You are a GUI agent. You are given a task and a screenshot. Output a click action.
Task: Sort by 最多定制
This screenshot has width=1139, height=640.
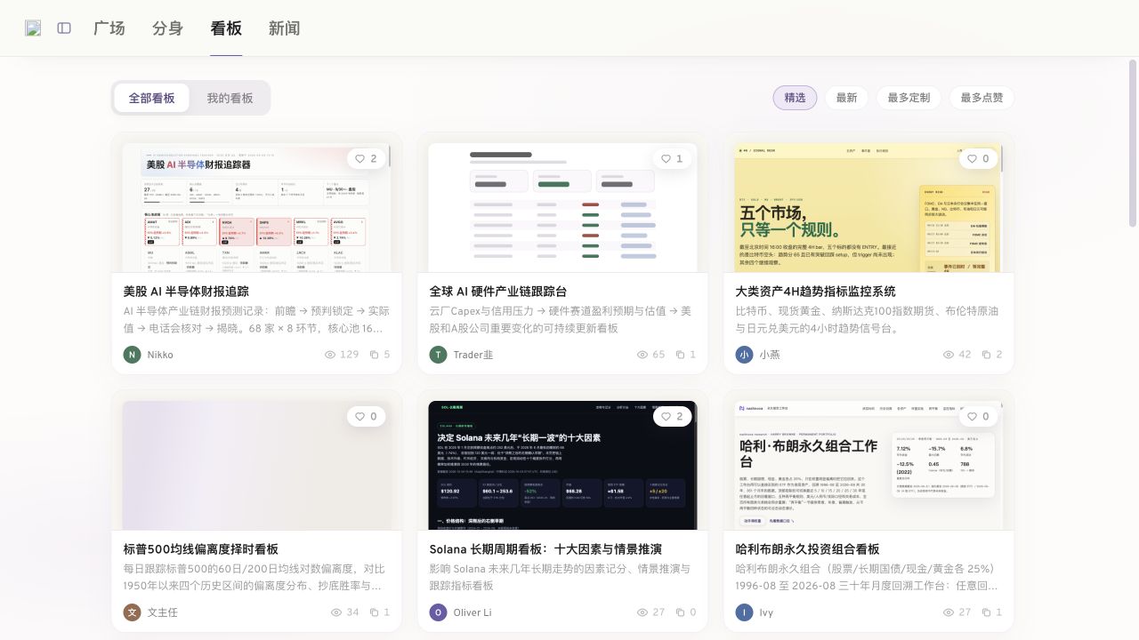coord(909,98)
